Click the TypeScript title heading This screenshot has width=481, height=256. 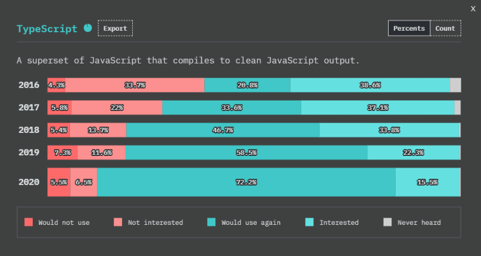47,28
